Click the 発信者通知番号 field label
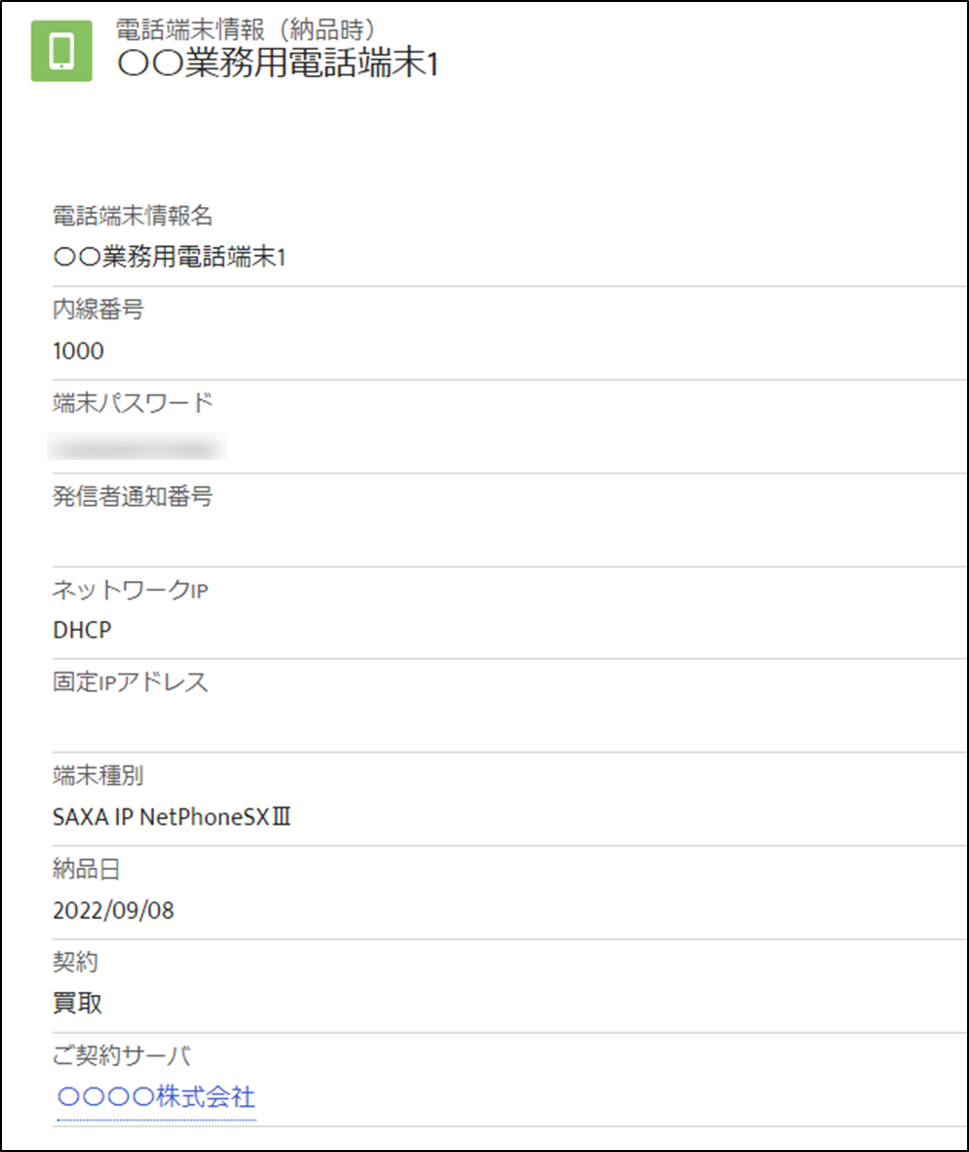This screenshot has height=1152, width=969. [133, 496]
